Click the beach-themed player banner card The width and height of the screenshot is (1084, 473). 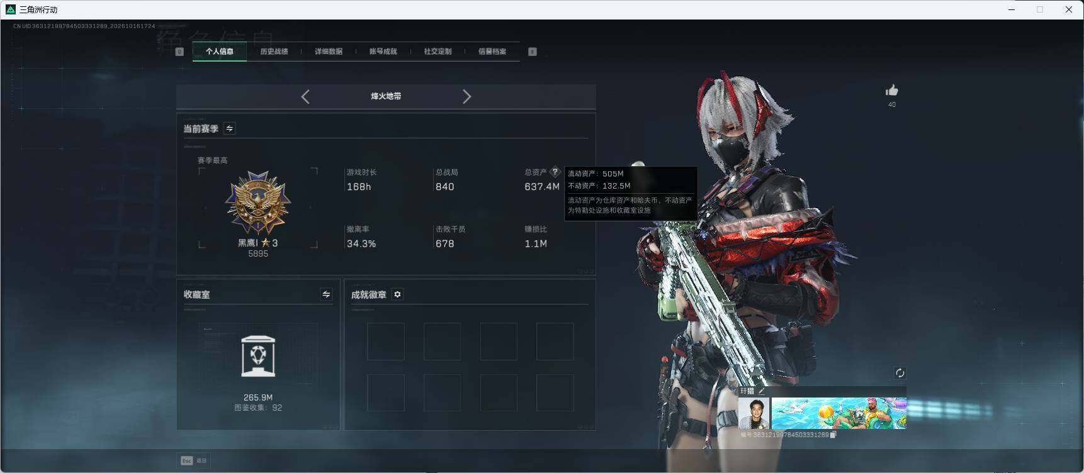839,413
